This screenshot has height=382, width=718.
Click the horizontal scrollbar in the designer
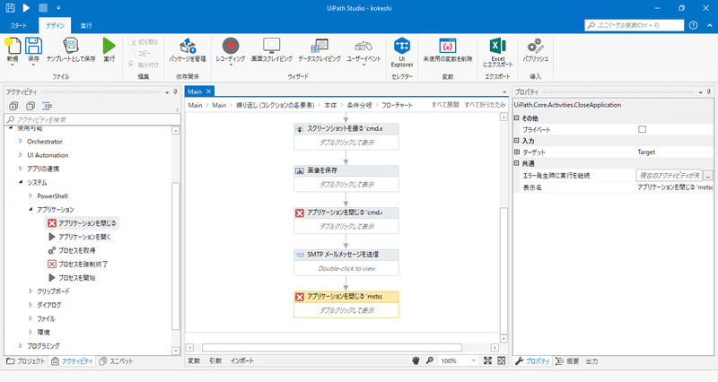pyautogui.click(x=331, y=348)
